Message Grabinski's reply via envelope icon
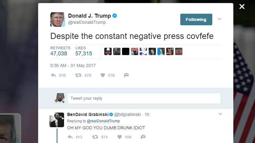Viewport: 255px width, 143px height. [143, 137]
